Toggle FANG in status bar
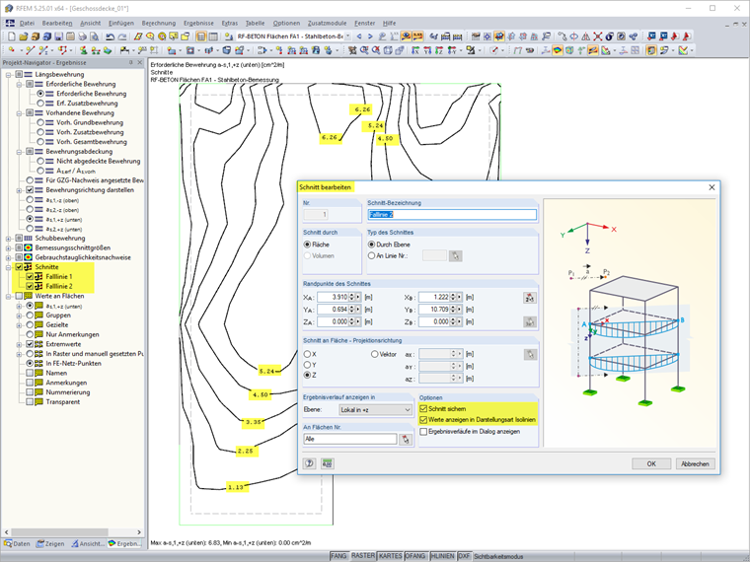 [338, 556]
